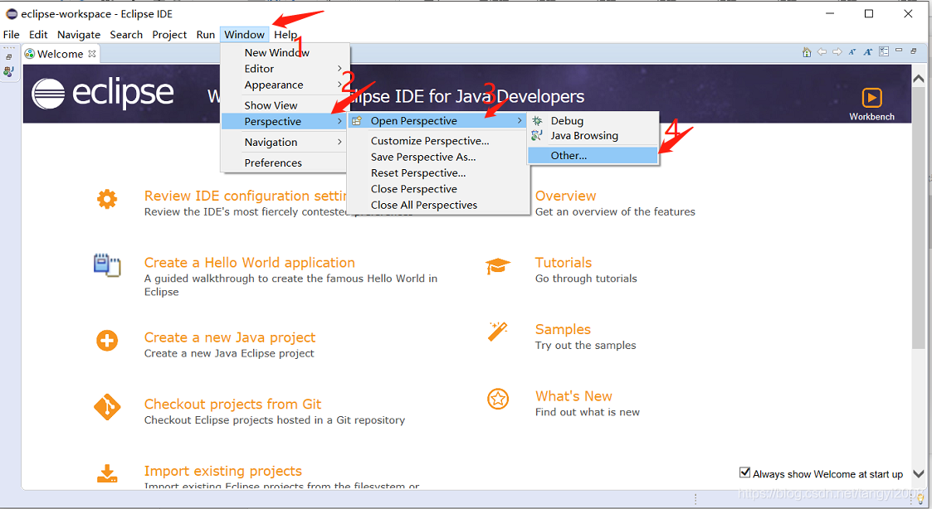
Task: Click the notepad icon for Hello World
Action: click(x=107, y=265)
